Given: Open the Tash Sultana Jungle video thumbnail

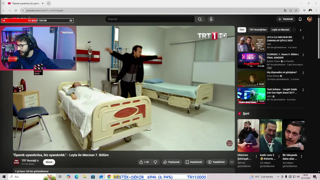Looking at the screenshot, I should coord(251,95).
